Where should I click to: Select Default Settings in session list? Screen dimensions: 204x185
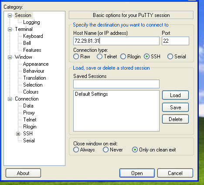point(92,94)
